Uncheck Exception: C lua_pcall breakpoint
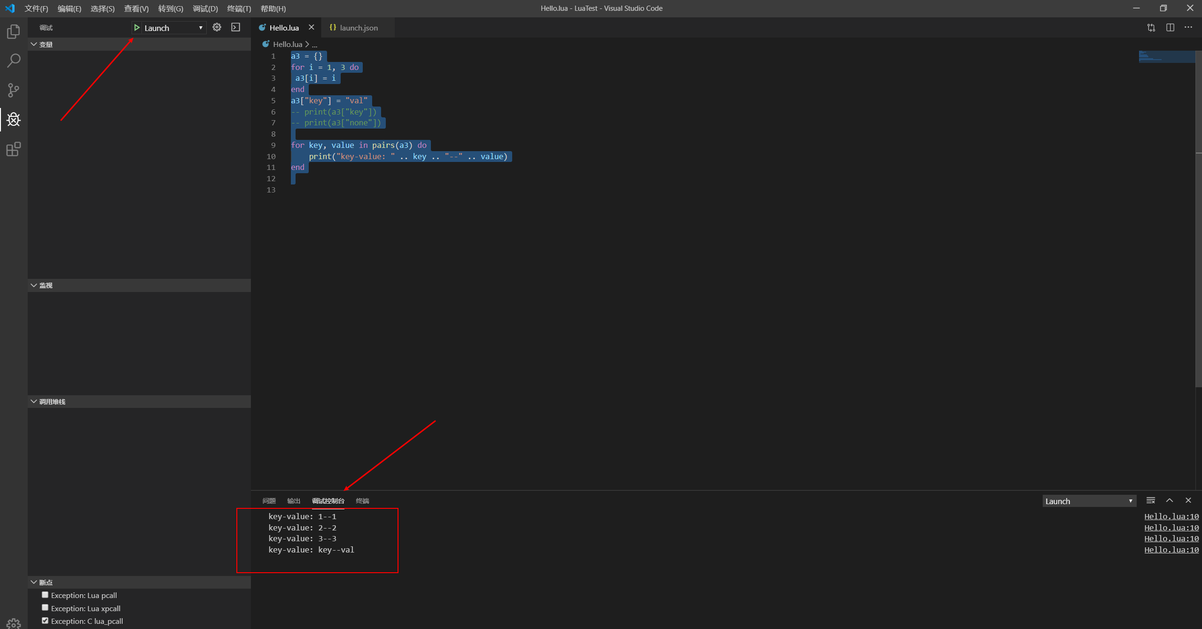The image size is (1202, 629). [x=45, y=620]
